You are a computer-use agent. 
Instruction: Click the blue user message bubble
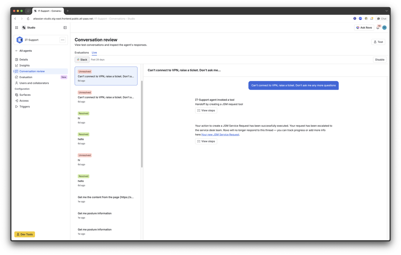(293, 85)
